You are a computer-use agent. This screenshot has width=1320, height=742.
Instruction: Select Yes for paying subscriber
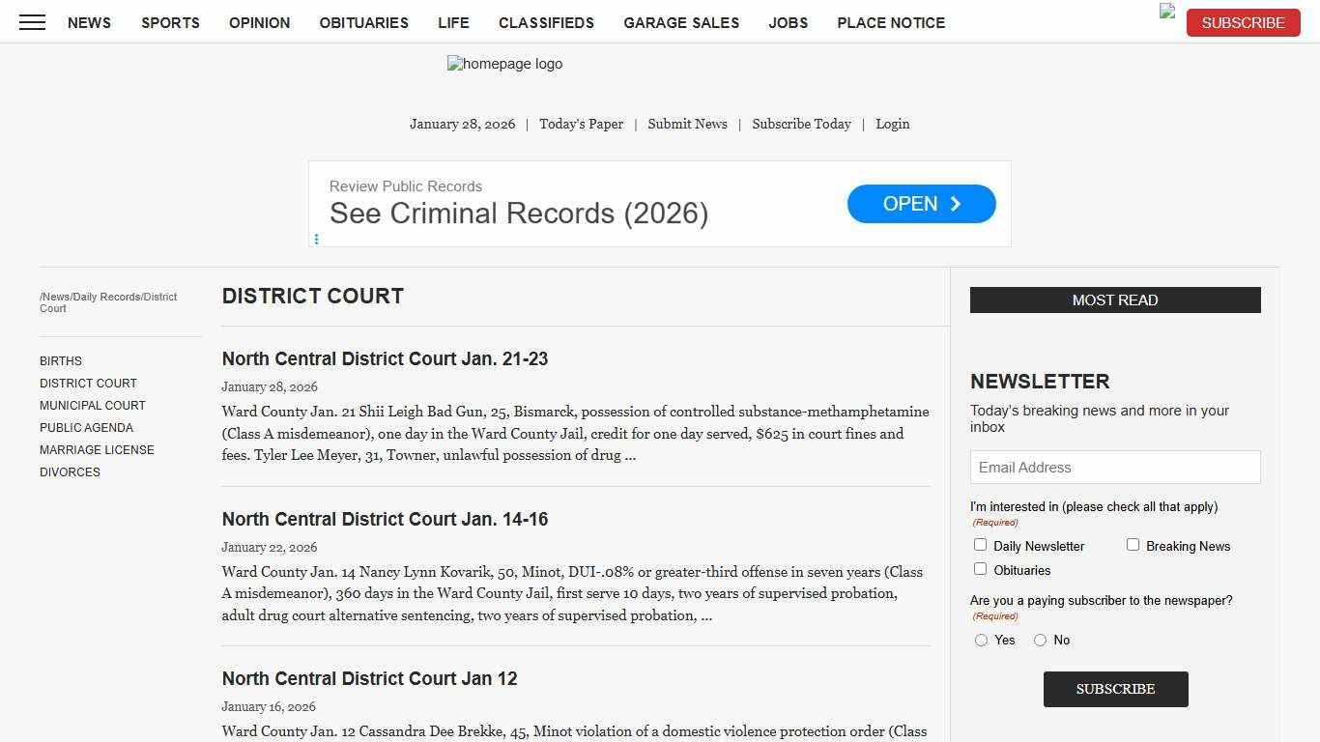[982, 640]
